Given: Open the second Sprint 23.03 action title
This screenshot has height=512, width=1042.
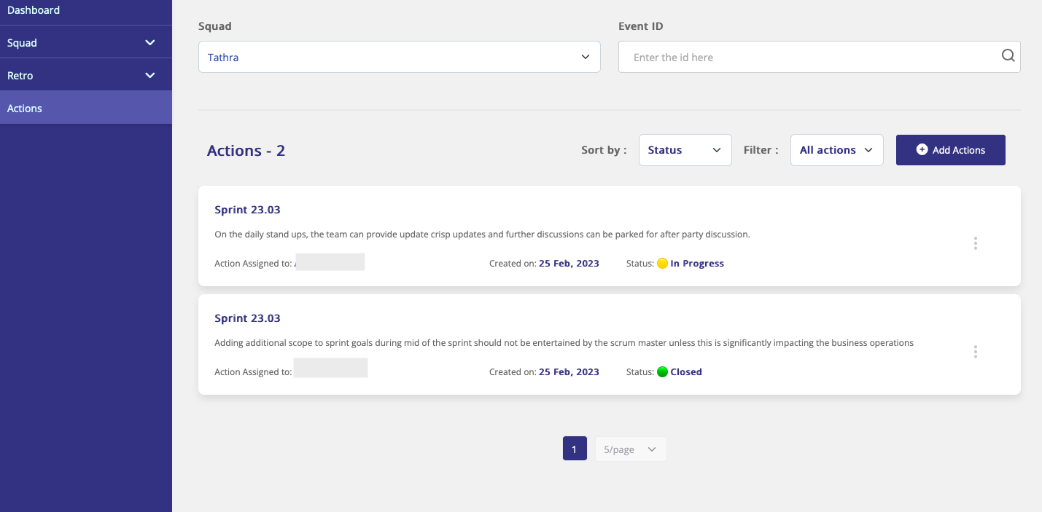Looking at the screenshot, I should 247,318.
